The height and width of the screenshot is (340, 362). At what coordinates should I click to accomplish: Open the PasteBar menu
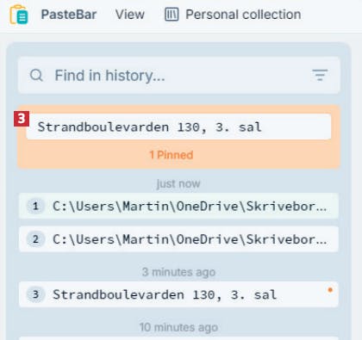pos(69,15)
